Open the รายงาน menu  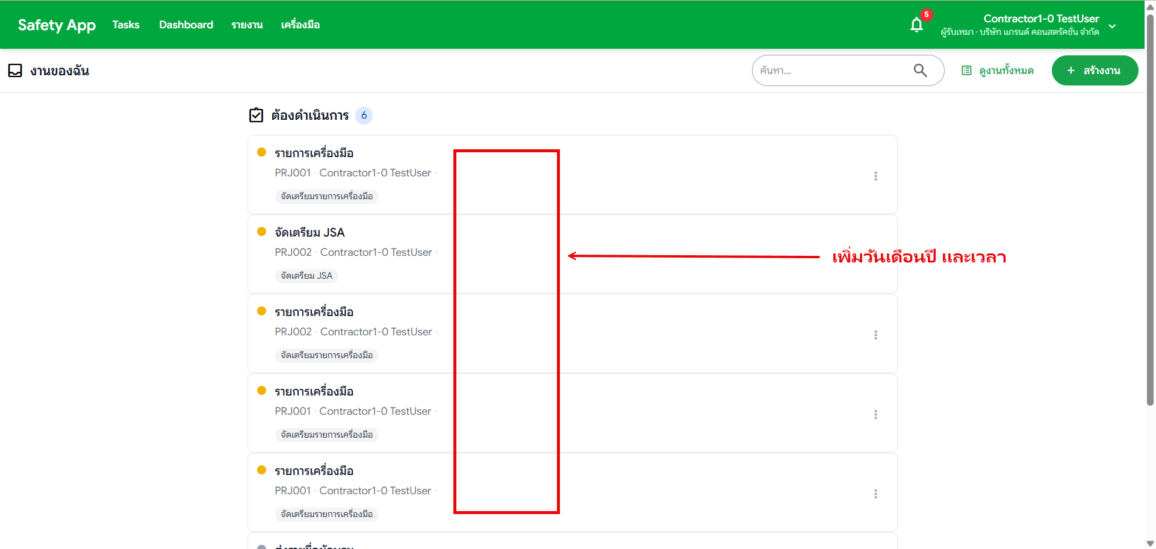tap(247, 25)
